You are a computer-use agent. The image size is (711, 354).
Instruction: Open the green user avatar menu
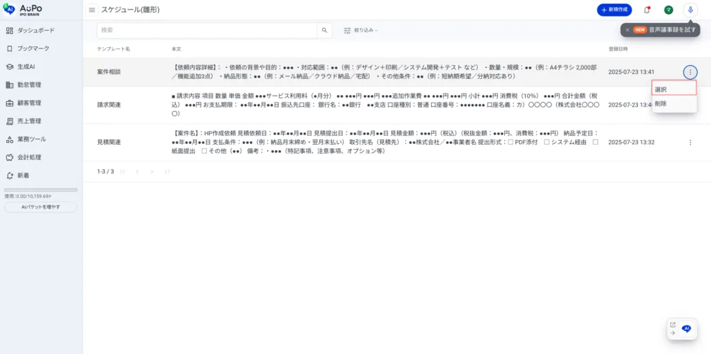click(669, 10)
